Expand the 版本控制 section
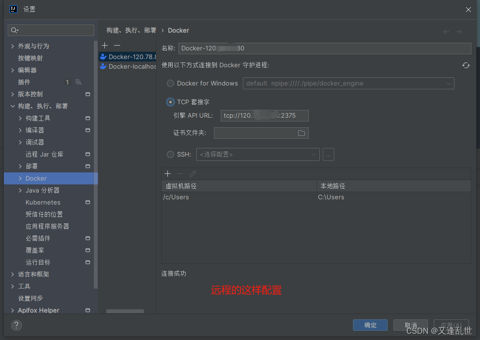480x340 pixels. point(13,94)
